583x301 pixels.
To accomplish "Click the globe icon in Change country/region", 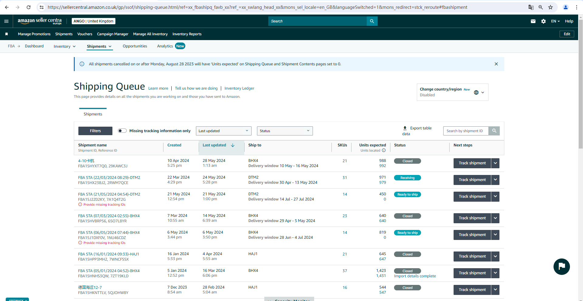I will [476, 92].
